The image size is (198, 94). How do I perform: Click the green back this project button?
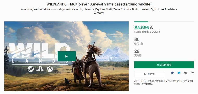tap(164, 65)
